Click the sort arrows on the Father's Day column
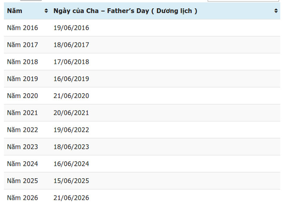The width and height of the screenshot is (283, 206). [276, 11]
